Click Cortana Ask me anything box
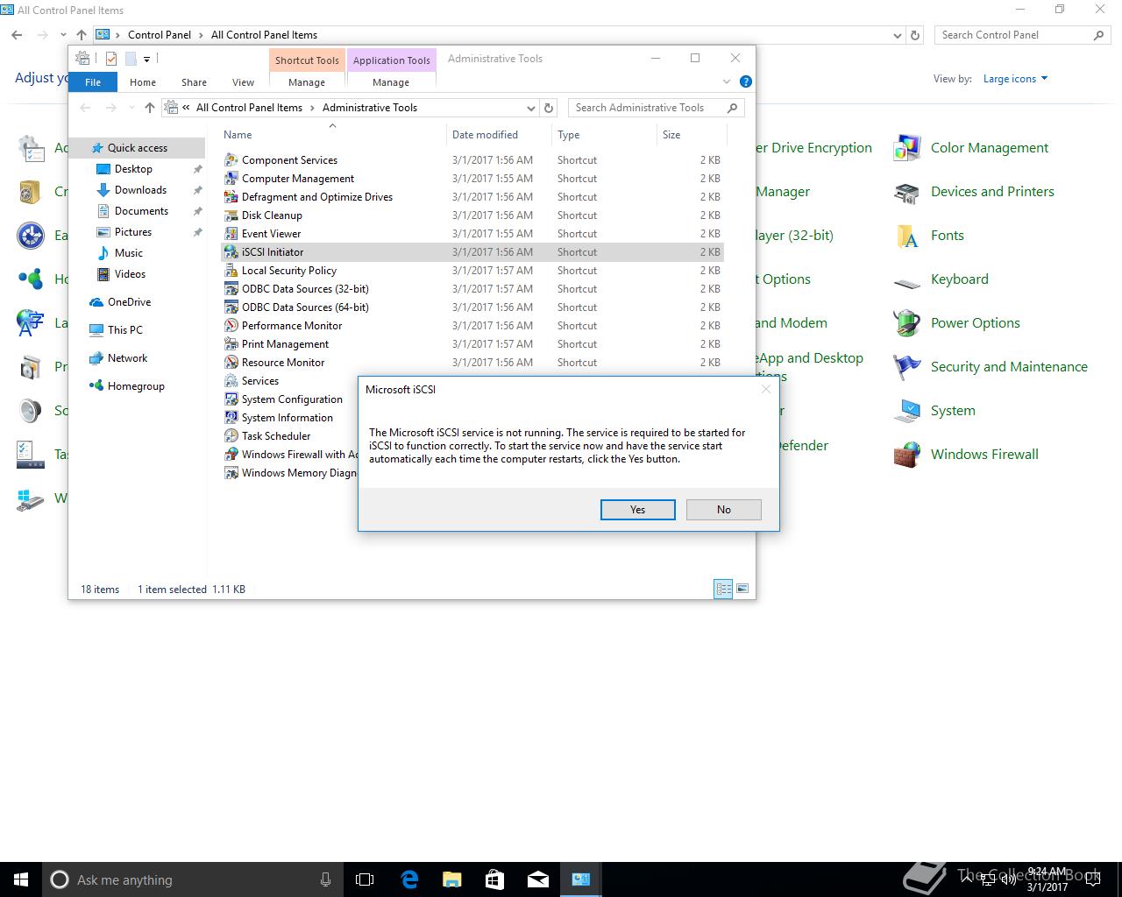This screenshot has height=897, width=1122. [193, 879]
